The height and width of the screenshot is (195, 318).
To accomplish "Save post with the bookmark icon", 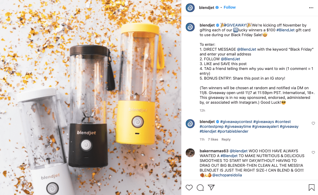I will [x=311, y=187].
